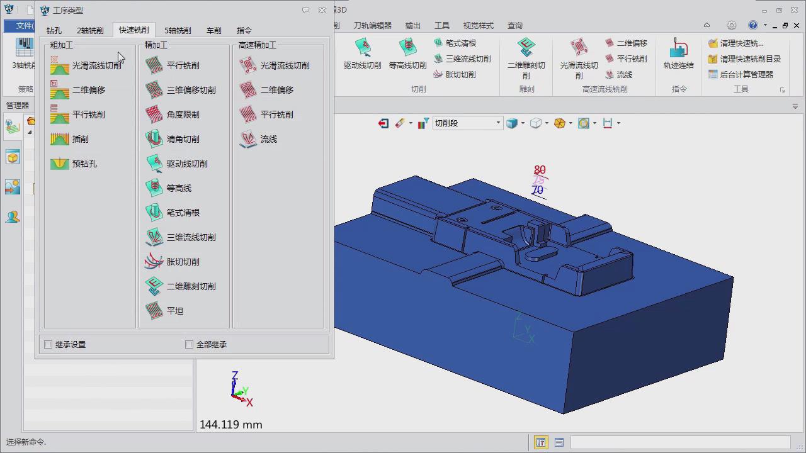This screenshot has width=806, height=453.
Task: Select 平坦 flat finishing operation
Action: [x=154, y=311]
